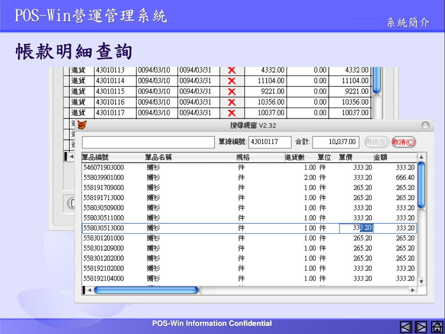Image resolution: width=445 pixels, height=334 pixels.
Task: Select item row 558030511000
Action: click(x=249, y=218)
